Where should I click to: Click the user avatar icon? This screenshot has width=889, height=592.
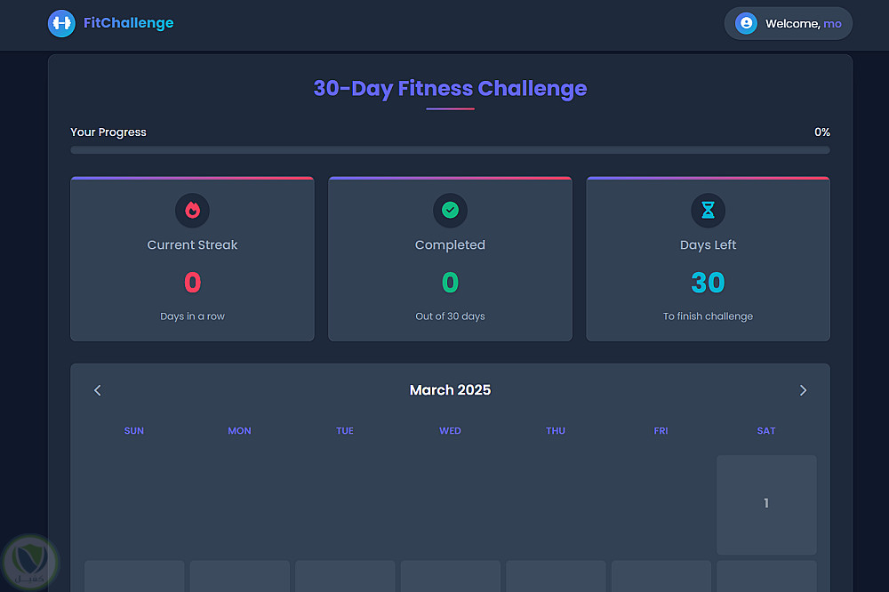(x=746, y=24)
